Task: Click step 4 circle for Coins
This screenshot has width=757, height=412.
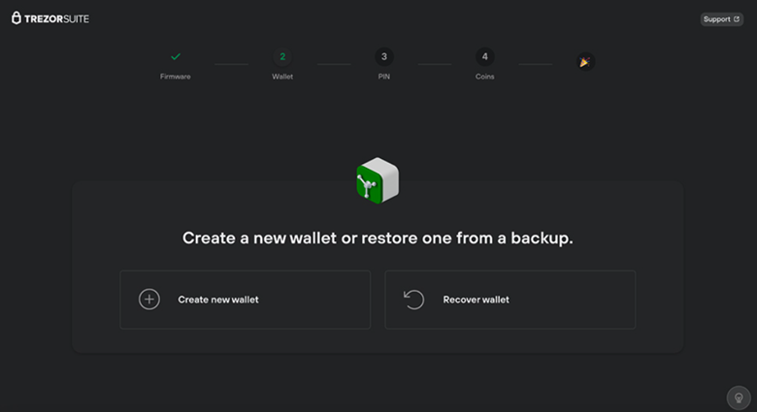Action: click(484, 57)
